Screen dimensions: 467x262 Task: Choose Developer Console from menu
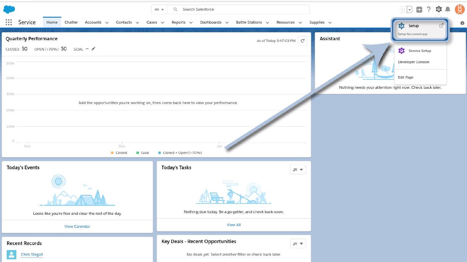413,62
